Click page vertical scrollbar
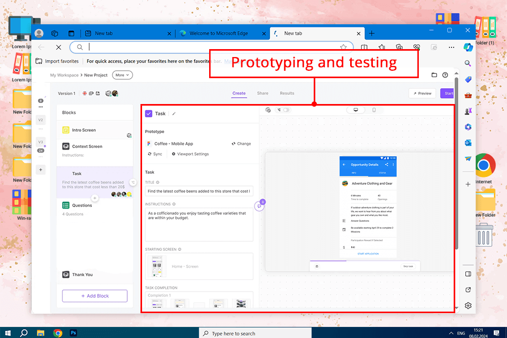 [456, 163]
